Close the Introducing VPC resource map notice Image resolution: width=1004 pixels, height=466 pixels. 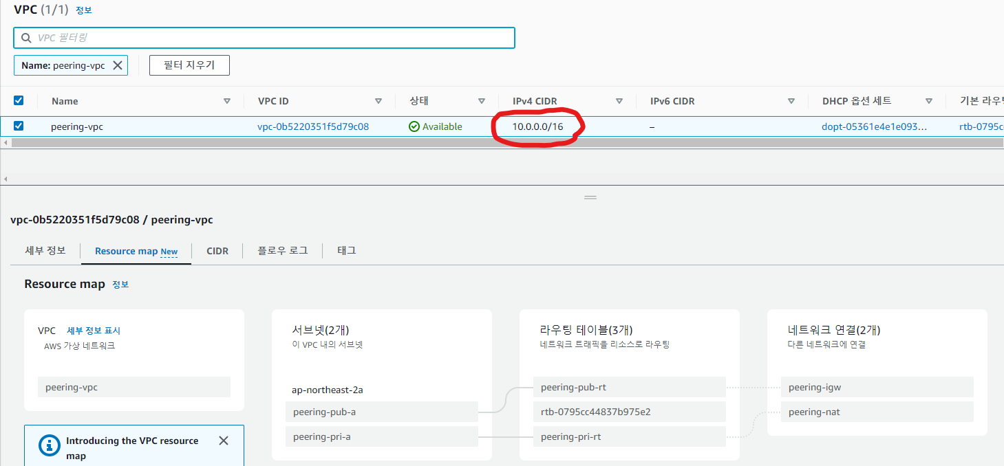pyautogui.click(x=224, y=441)
